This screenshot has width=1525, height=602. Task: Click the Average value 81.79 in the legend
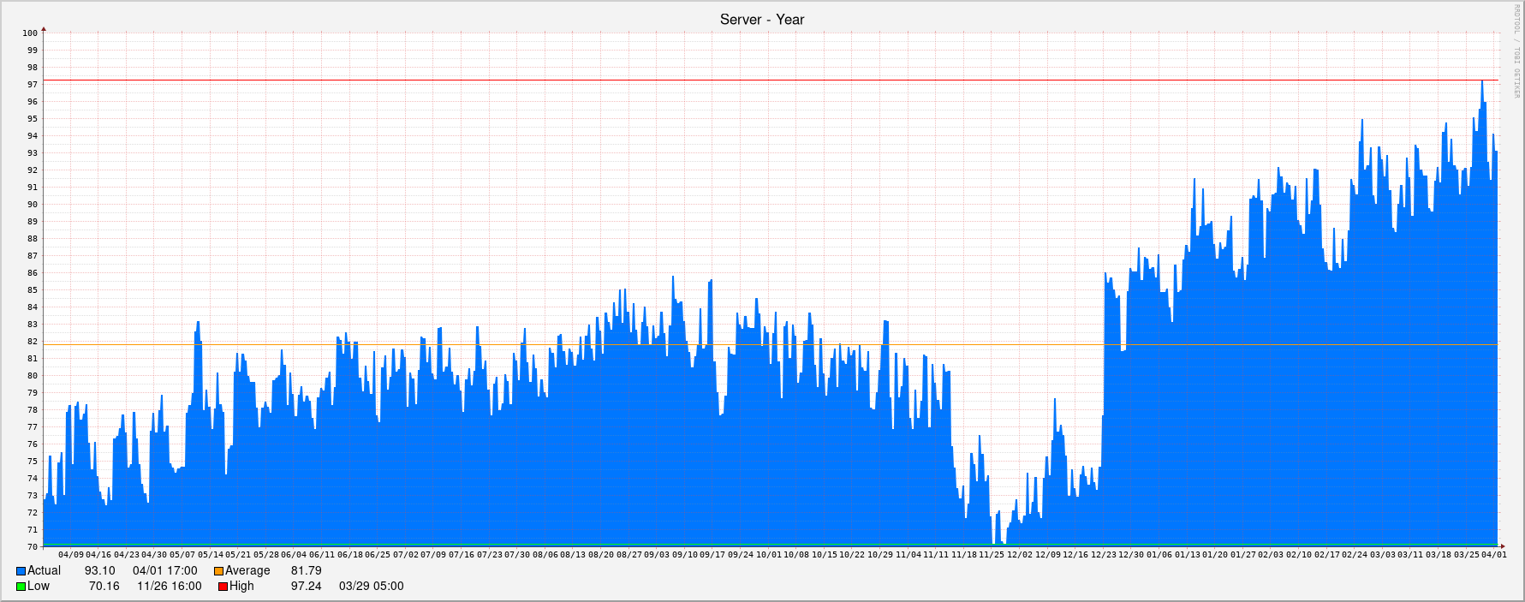306,571
